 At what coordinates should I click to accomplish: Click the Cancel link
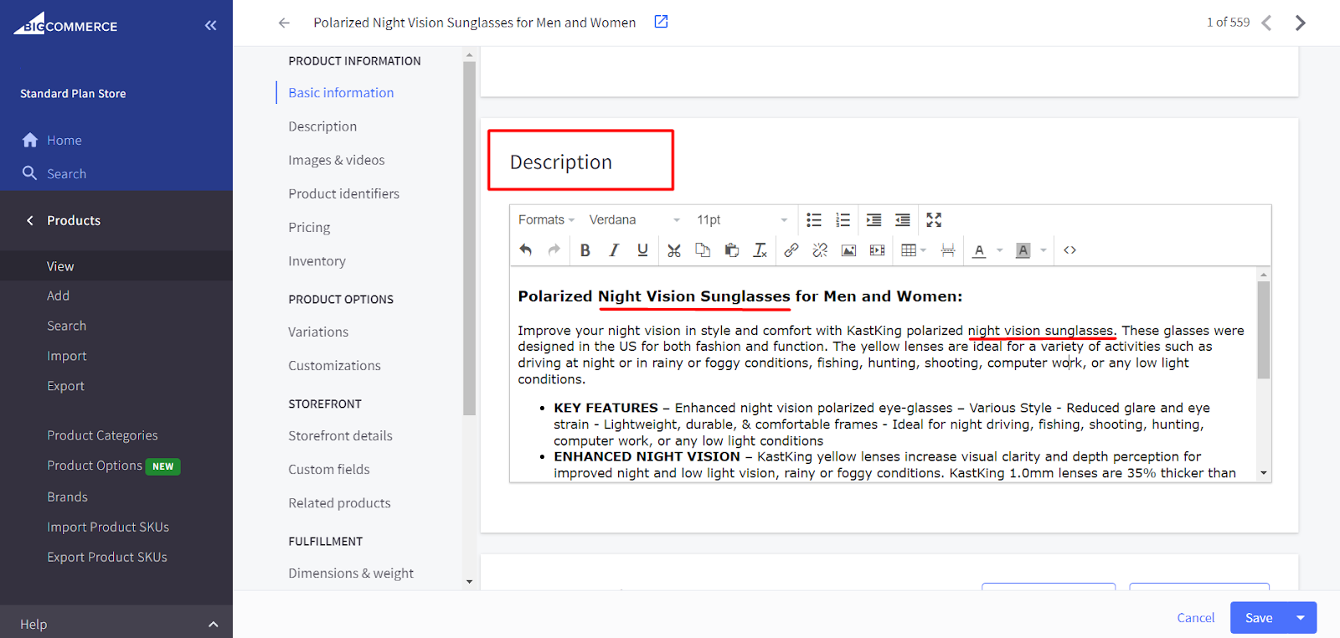[x=1195, y=618]
